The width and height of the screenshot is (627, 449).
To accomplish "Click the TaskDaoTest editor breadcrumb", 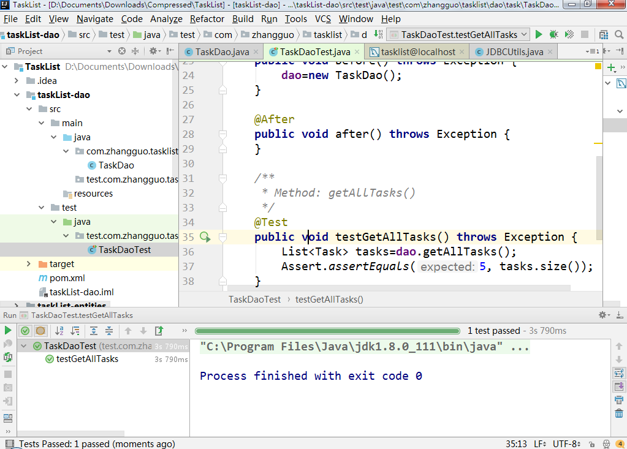I will pos(254,299).
